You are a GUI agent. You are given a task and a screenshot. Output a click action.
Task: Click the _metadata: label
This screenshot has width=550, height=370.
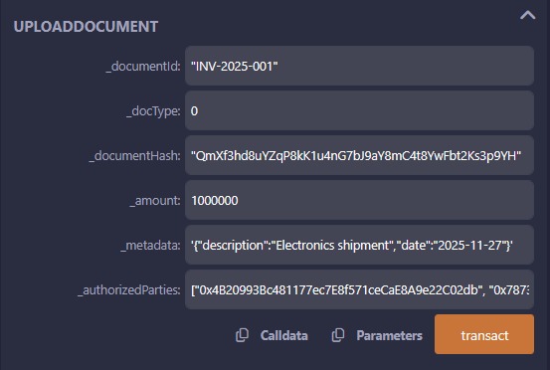click(150, 246)
